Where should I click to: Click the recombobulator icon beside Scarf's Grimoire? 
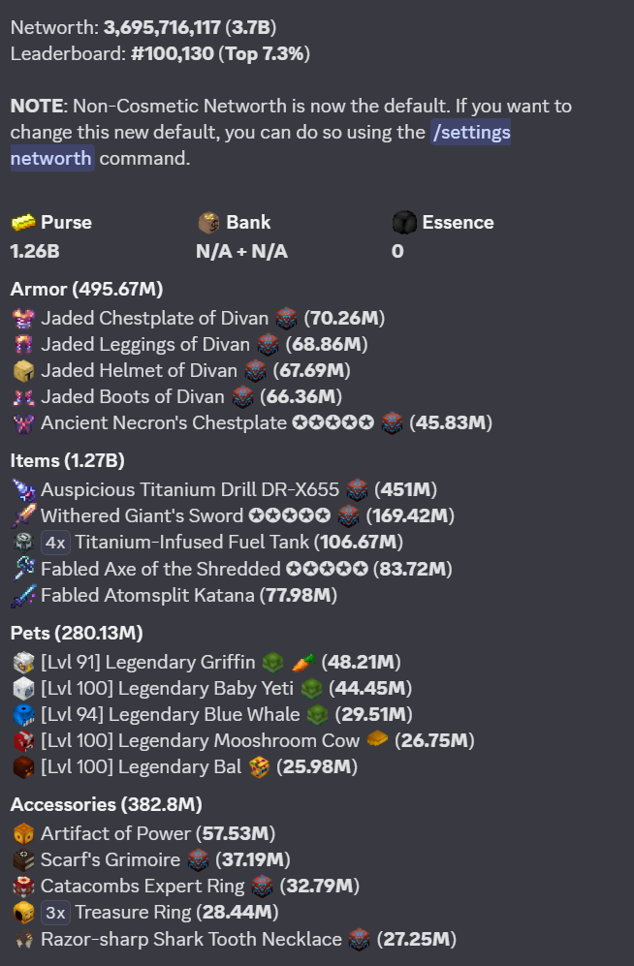[x=198, y=860]
